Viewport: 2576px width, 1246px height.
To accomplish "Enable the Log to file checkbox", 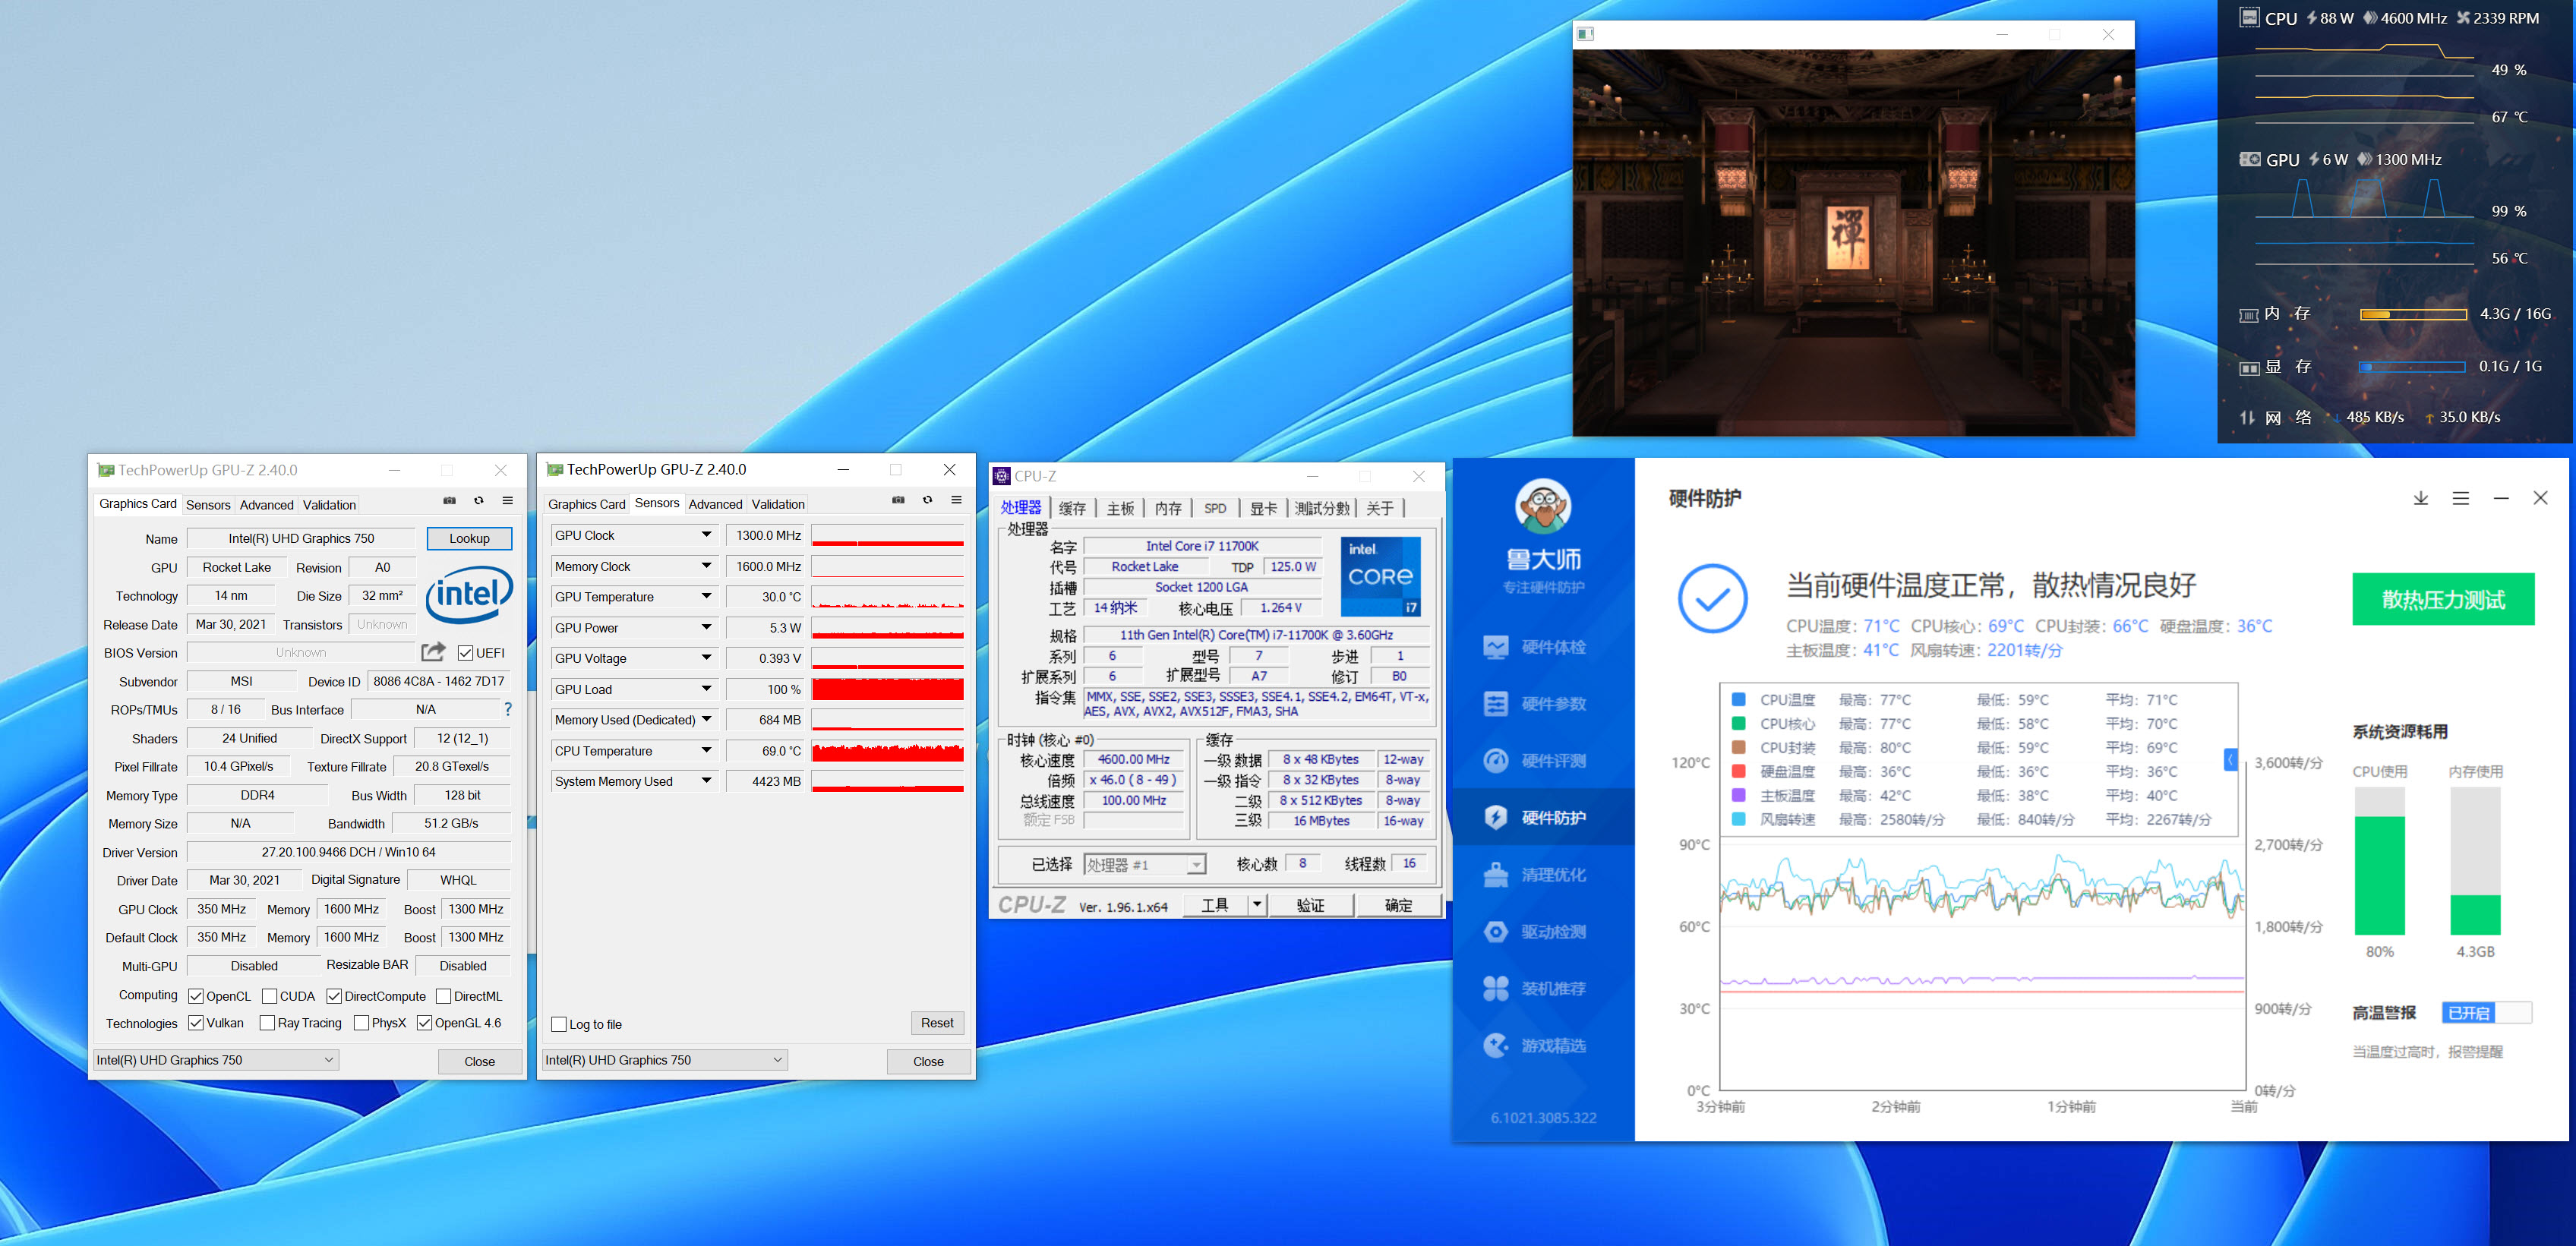I will pyautogui.click(x=559, y=1024).
